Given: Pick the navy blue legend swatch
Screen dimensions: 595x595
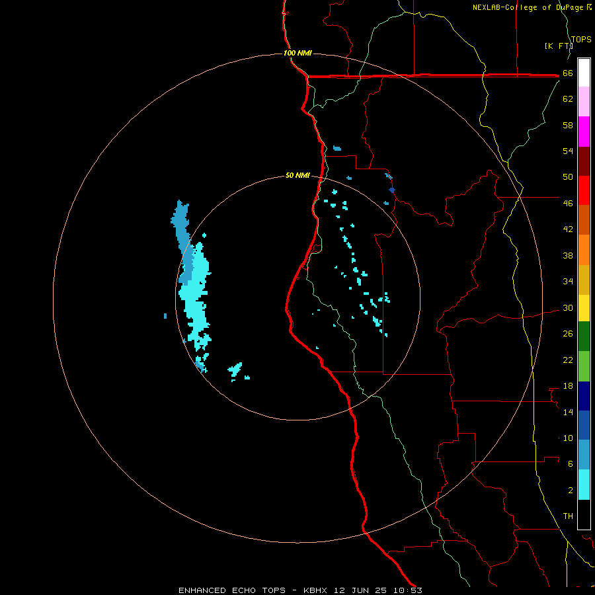Looking at the screenshot, I should pyautogui.click(x=584, y=396).
